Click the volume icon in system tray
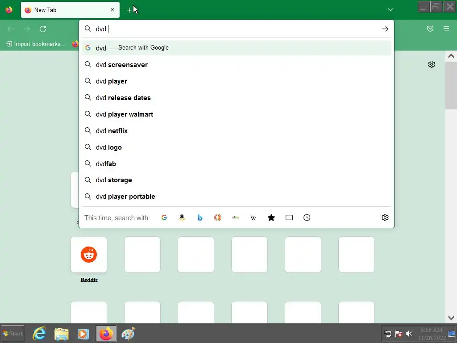Viewport: 457px width, 343px height. [409, 334]
